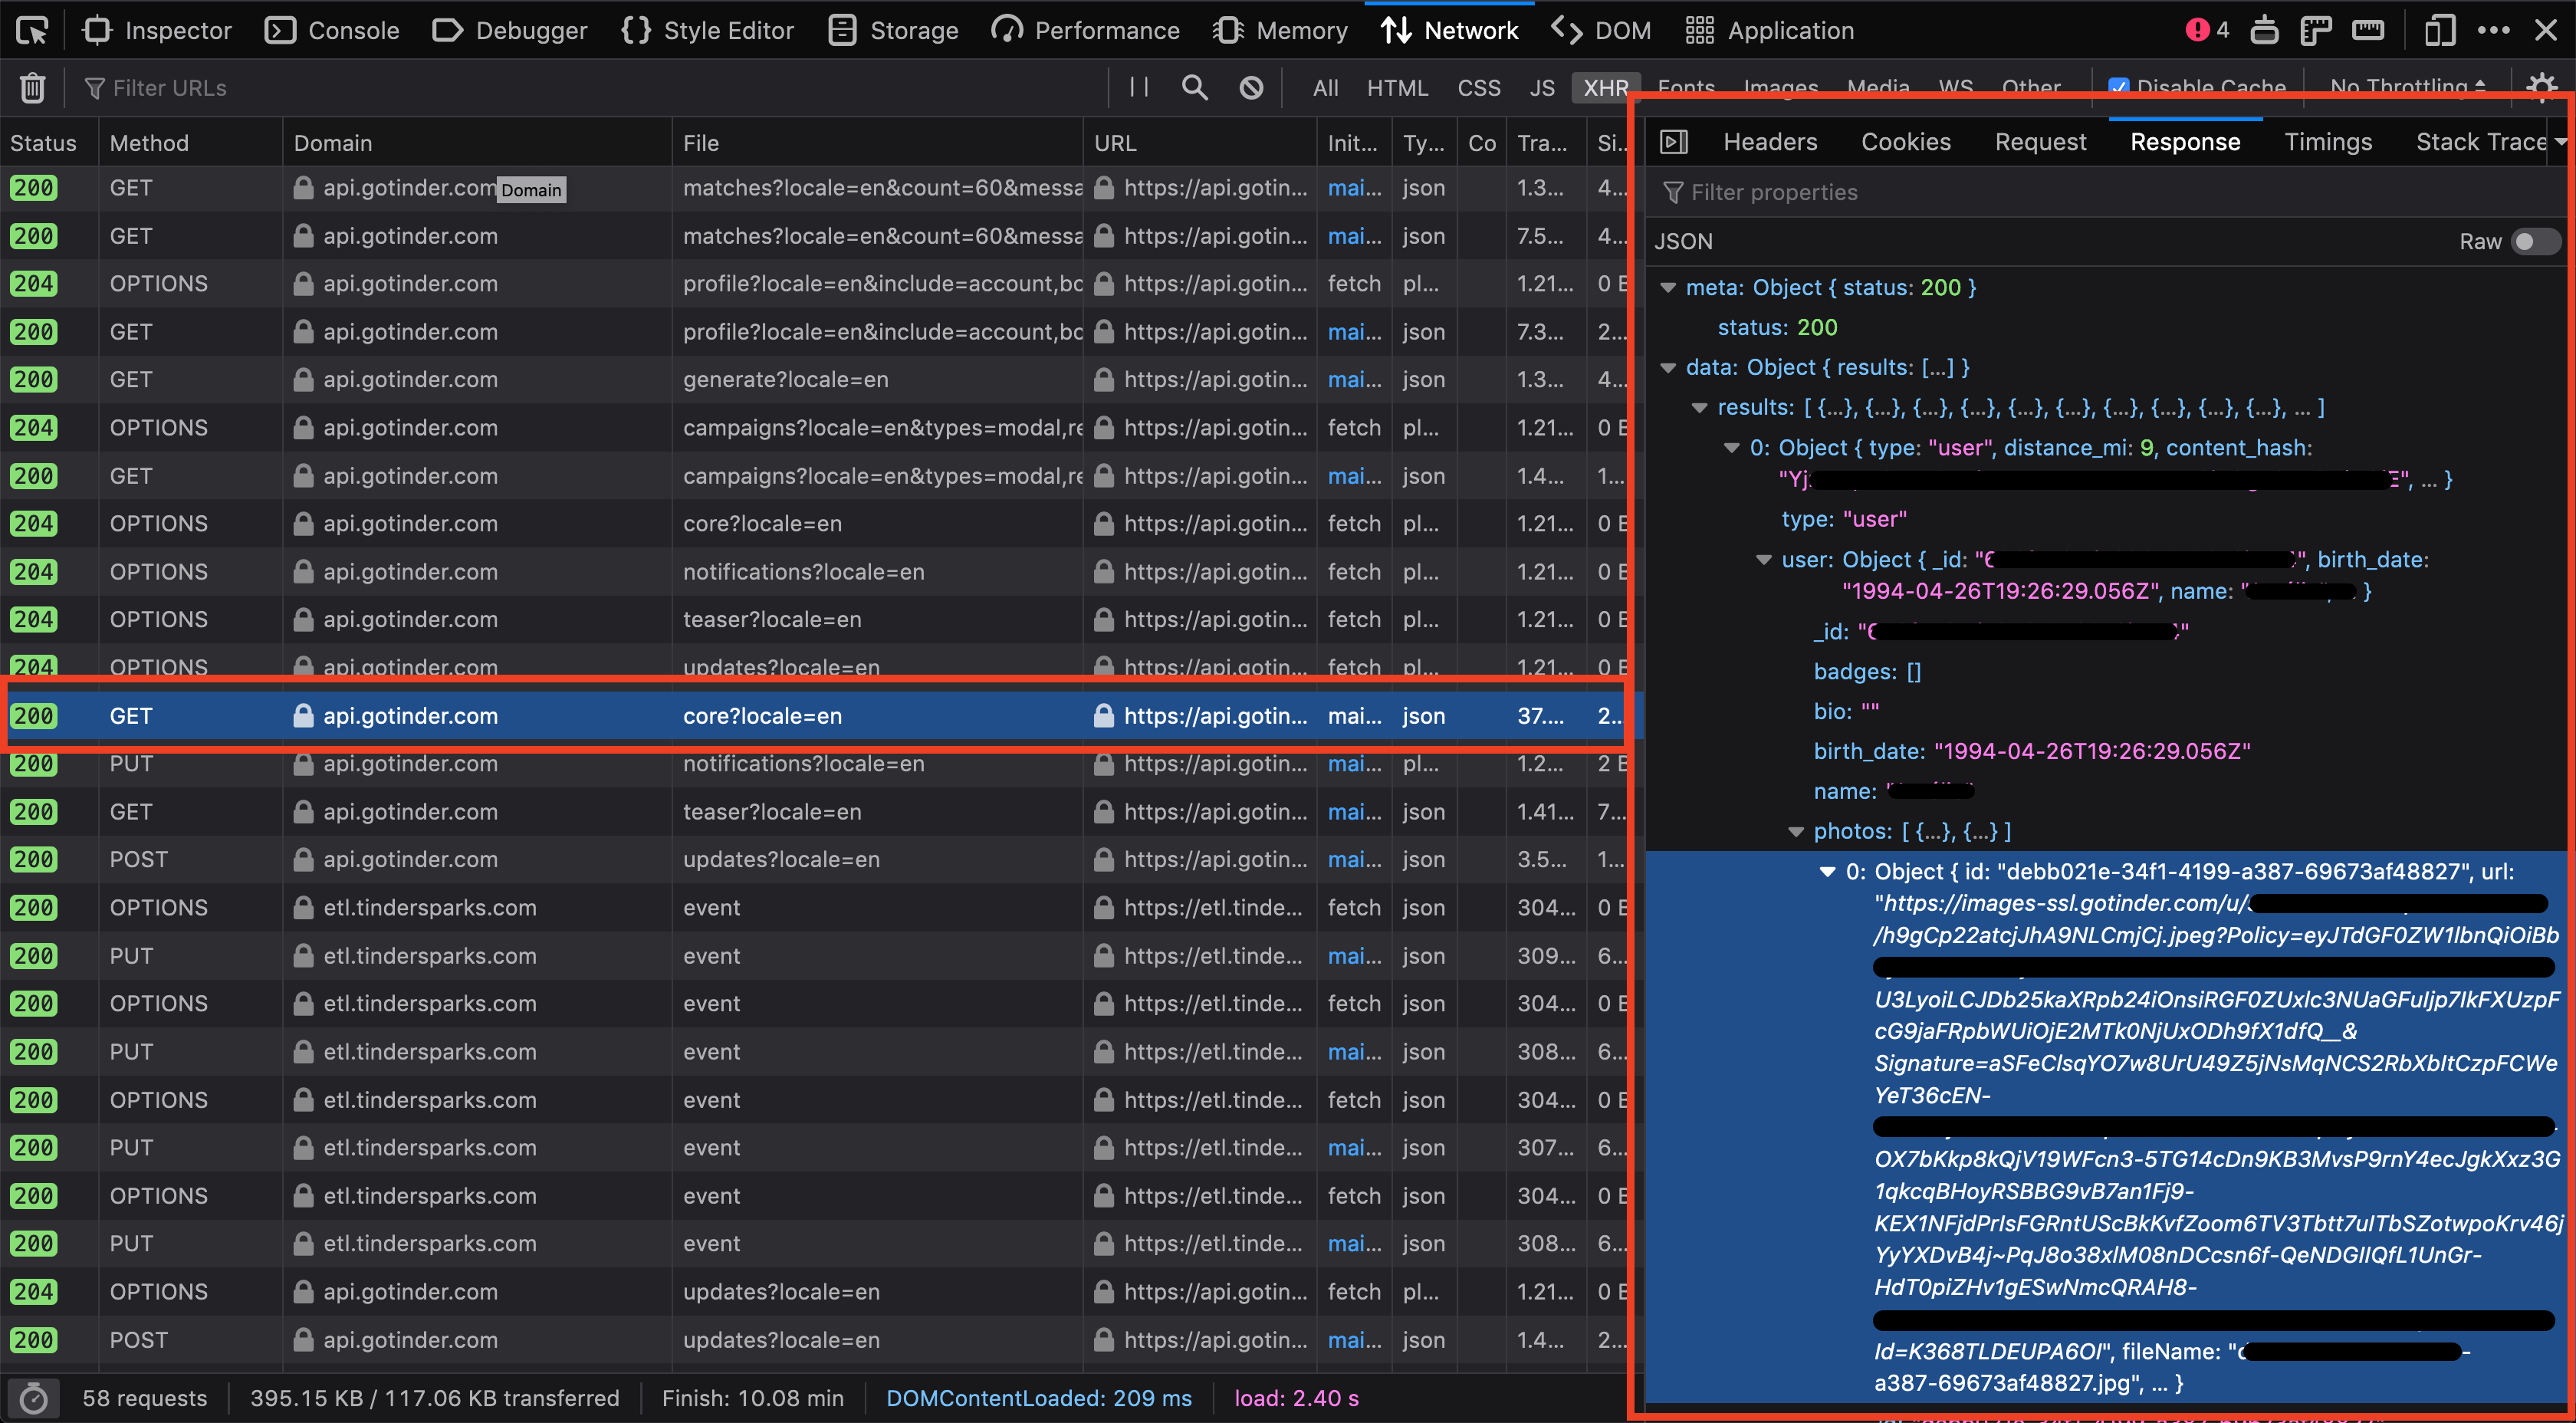Click the performance analysis stopwatch icon
2576x1423 pixels.
pos(33,1398)
